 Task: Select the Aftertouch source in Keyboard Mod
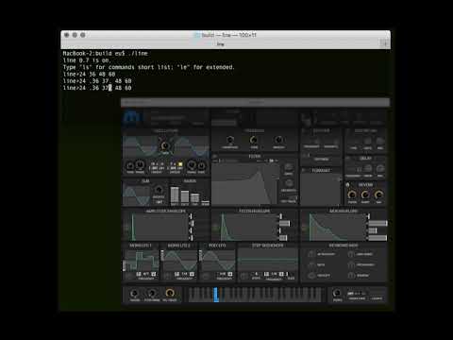(x=311, y=254)
